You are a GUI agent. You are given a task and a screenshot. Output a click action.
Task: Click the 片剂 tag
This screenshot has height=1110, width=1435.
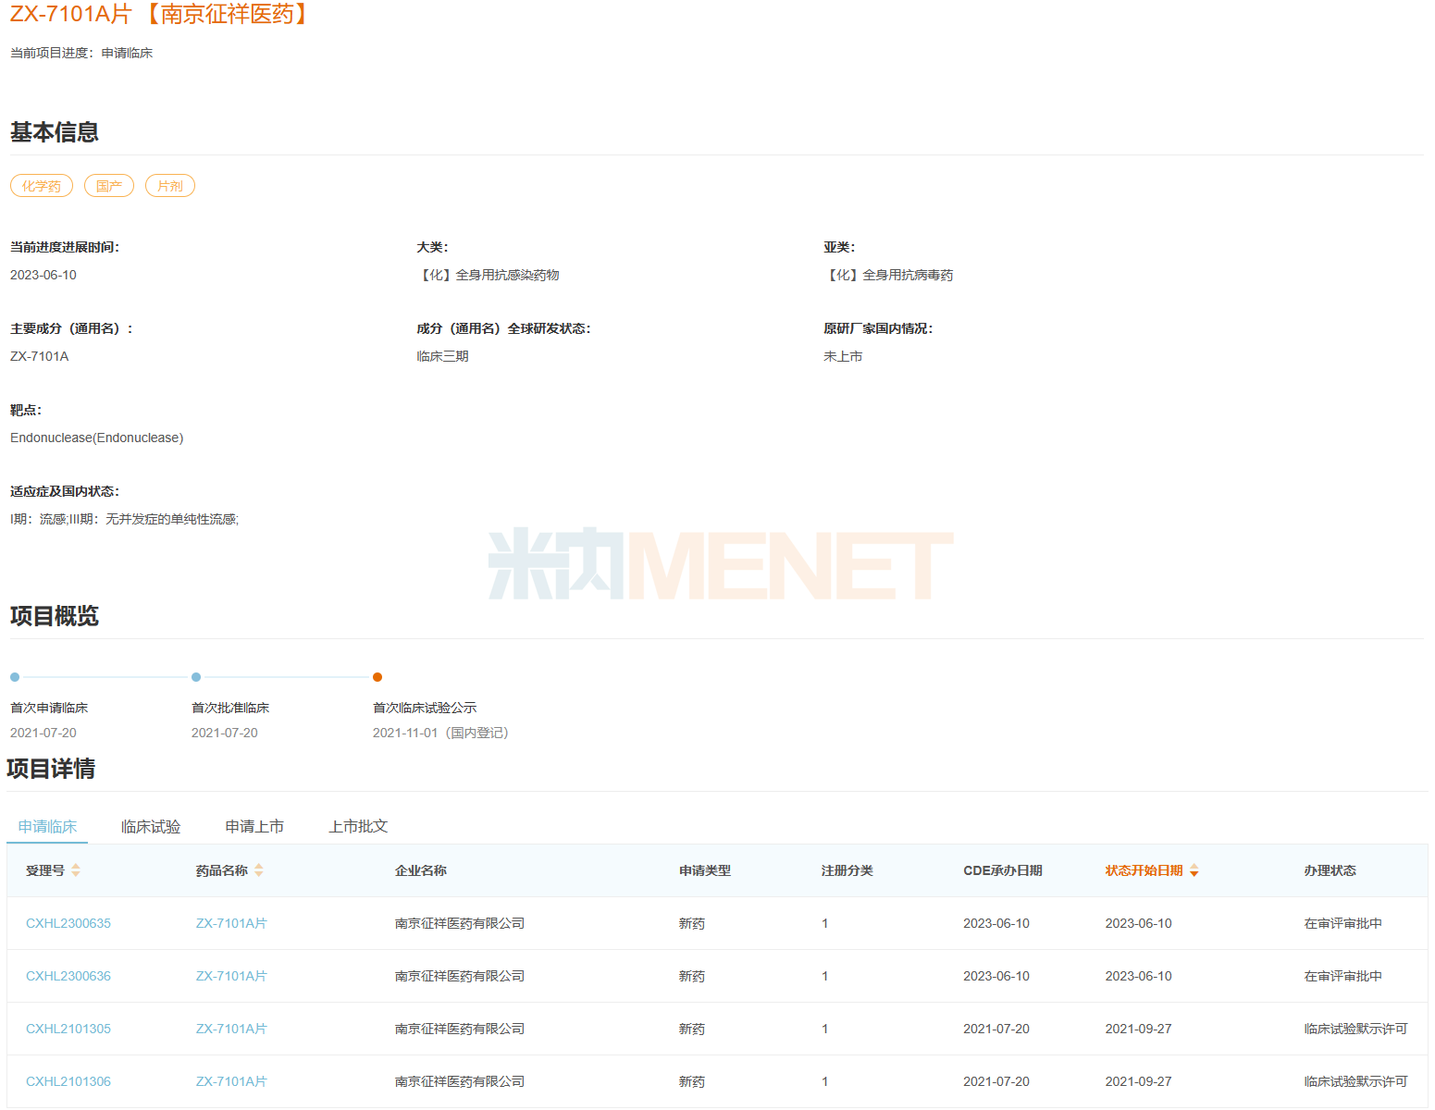pos(170,186)
